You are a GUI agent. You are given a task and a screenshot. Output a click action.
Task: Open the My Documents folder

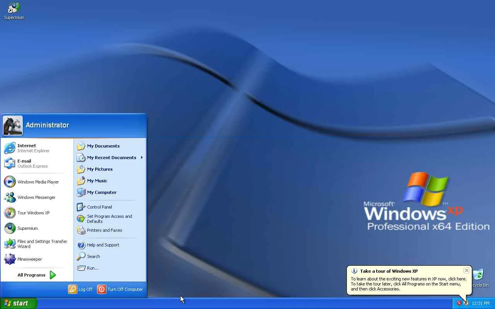[x=110, y=146]
